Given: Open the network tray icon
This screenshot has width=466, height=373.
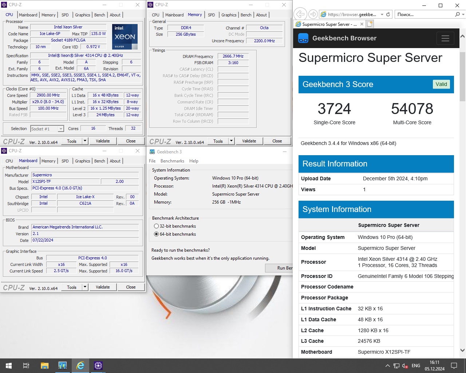Looking at the screenshot, I should coord(396,366).
